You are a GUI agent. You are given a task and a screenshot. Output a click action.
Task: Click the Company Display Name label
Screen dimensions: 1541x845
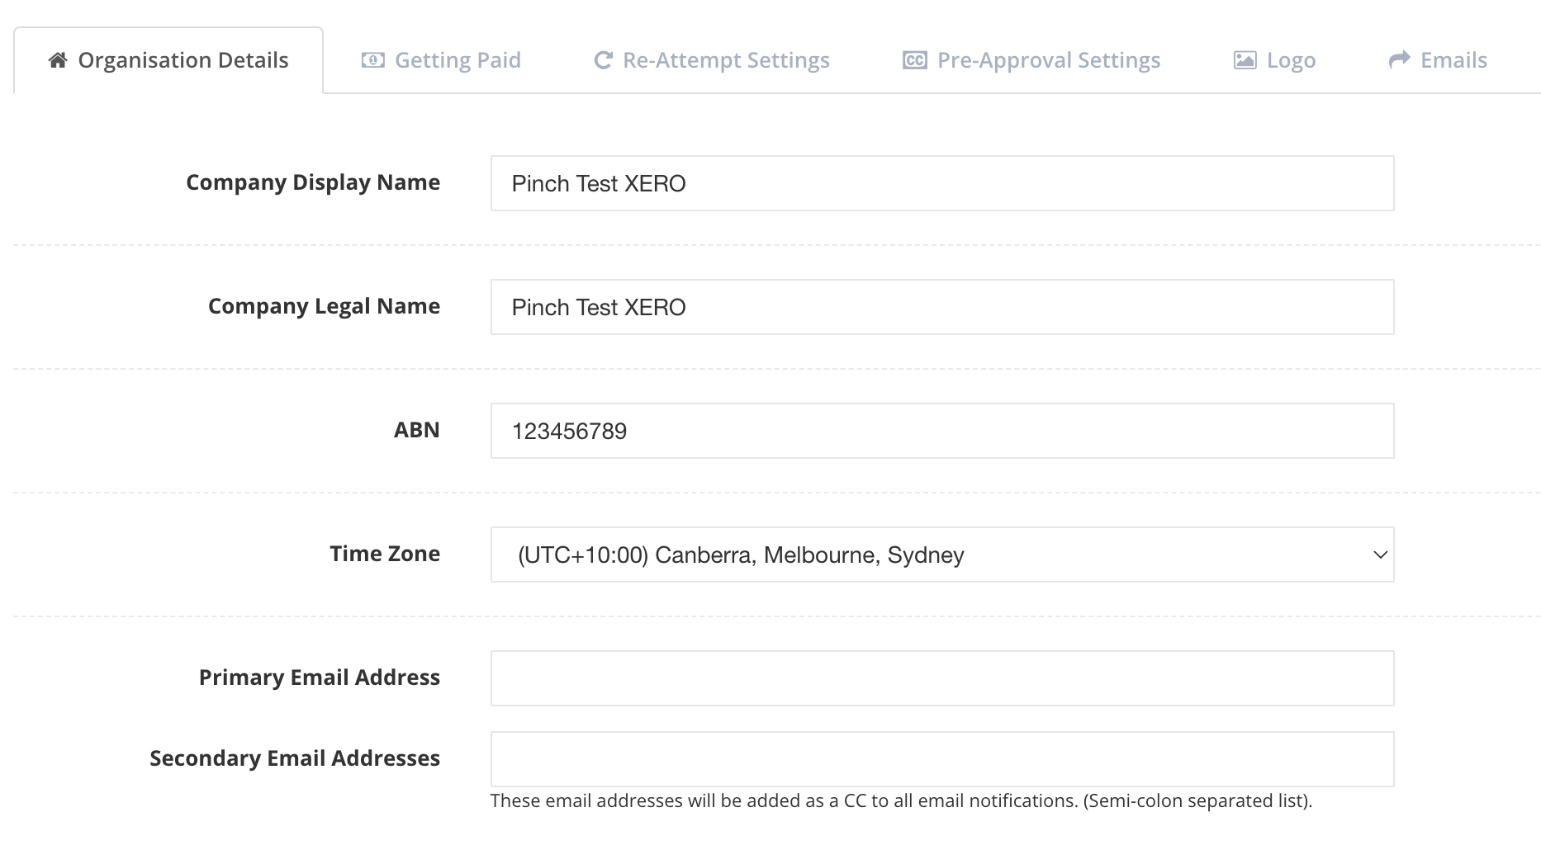(313, 182)
